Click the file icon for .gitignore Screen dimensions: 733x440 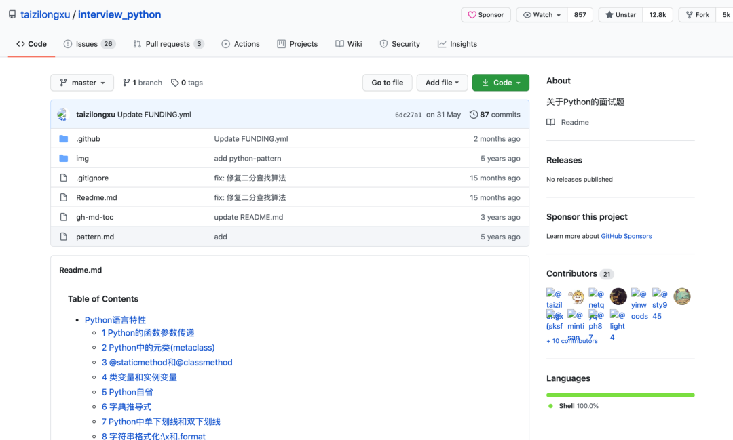click(x=64, y=178)
